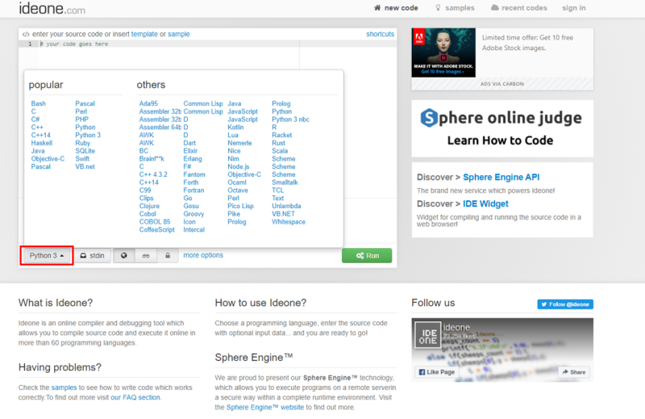
Task: Choose Pico Lisp language
Action: point(240,206)
